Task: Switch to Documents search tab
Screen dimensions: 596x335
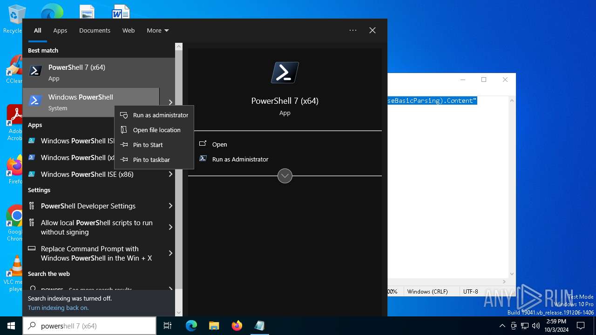Action: pyautogui.click(x=95, y=30)
